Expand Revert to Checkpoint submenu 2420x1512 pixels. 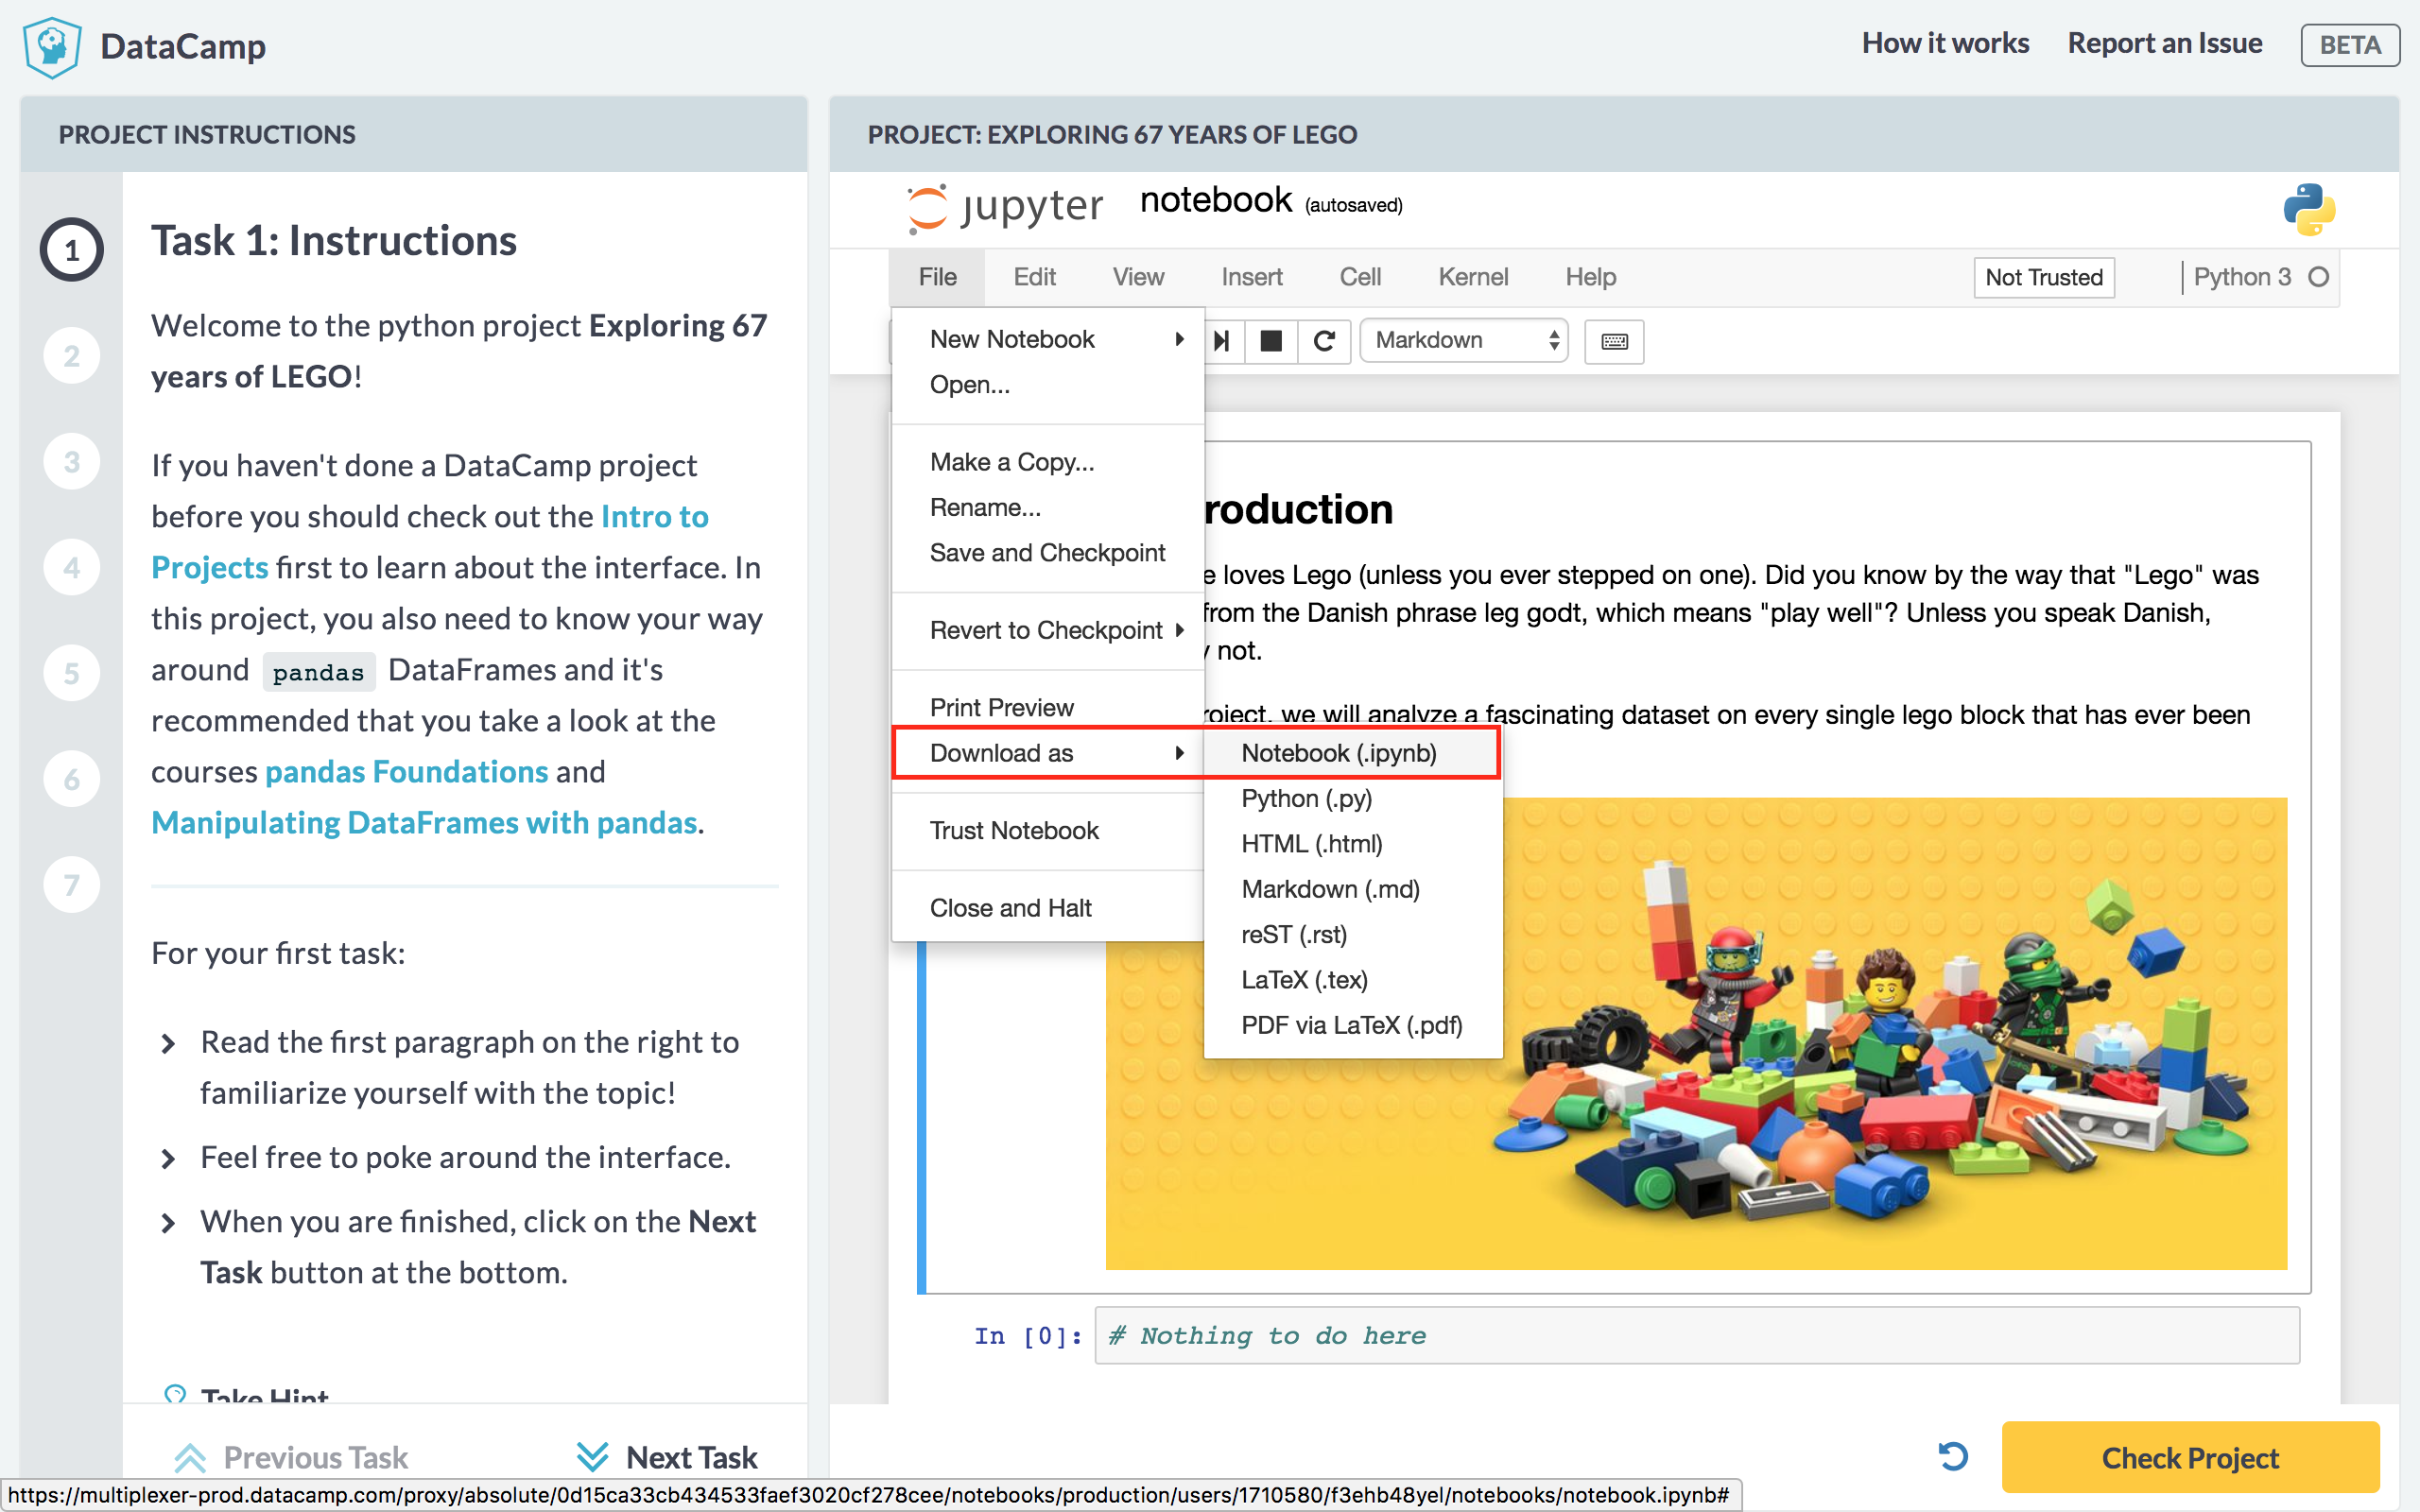tap(1048, 630)
